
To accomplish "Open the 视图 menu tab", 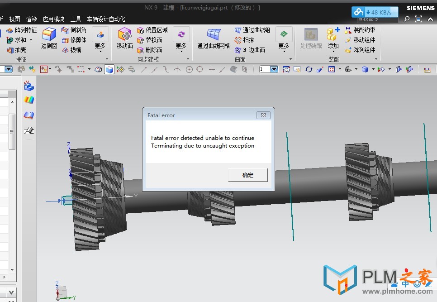I will 15,19.
